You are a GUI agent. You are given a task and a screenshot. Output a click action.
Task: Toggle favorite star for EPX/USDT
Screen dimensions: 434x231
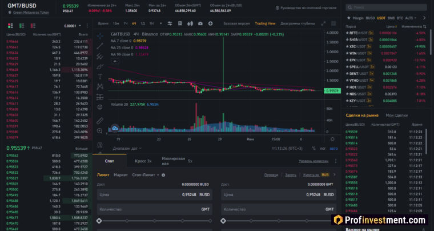347,60
